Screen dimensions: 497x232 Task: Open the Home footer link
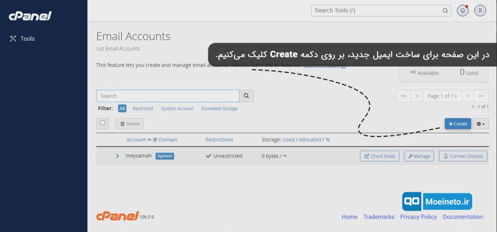click(x=349, y=217)
